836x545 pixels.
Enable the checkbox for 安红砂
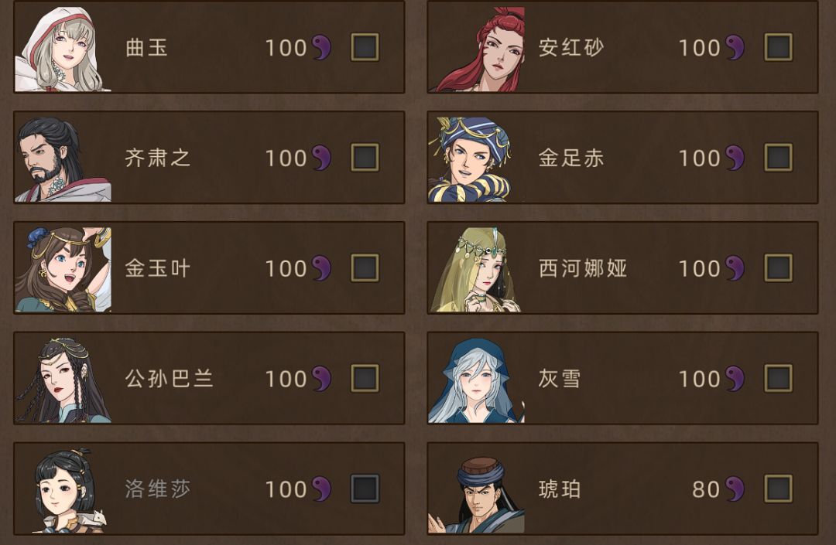(x=778, y=47)
